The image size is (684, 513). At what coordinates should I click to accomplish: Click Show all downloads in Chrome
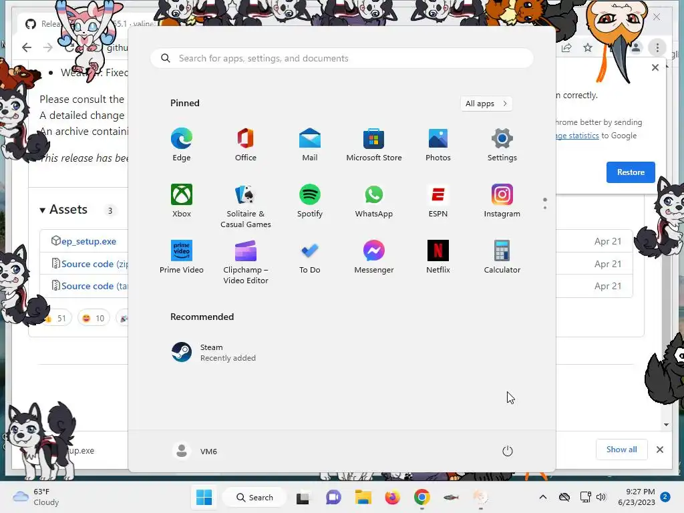pos(622,450)
